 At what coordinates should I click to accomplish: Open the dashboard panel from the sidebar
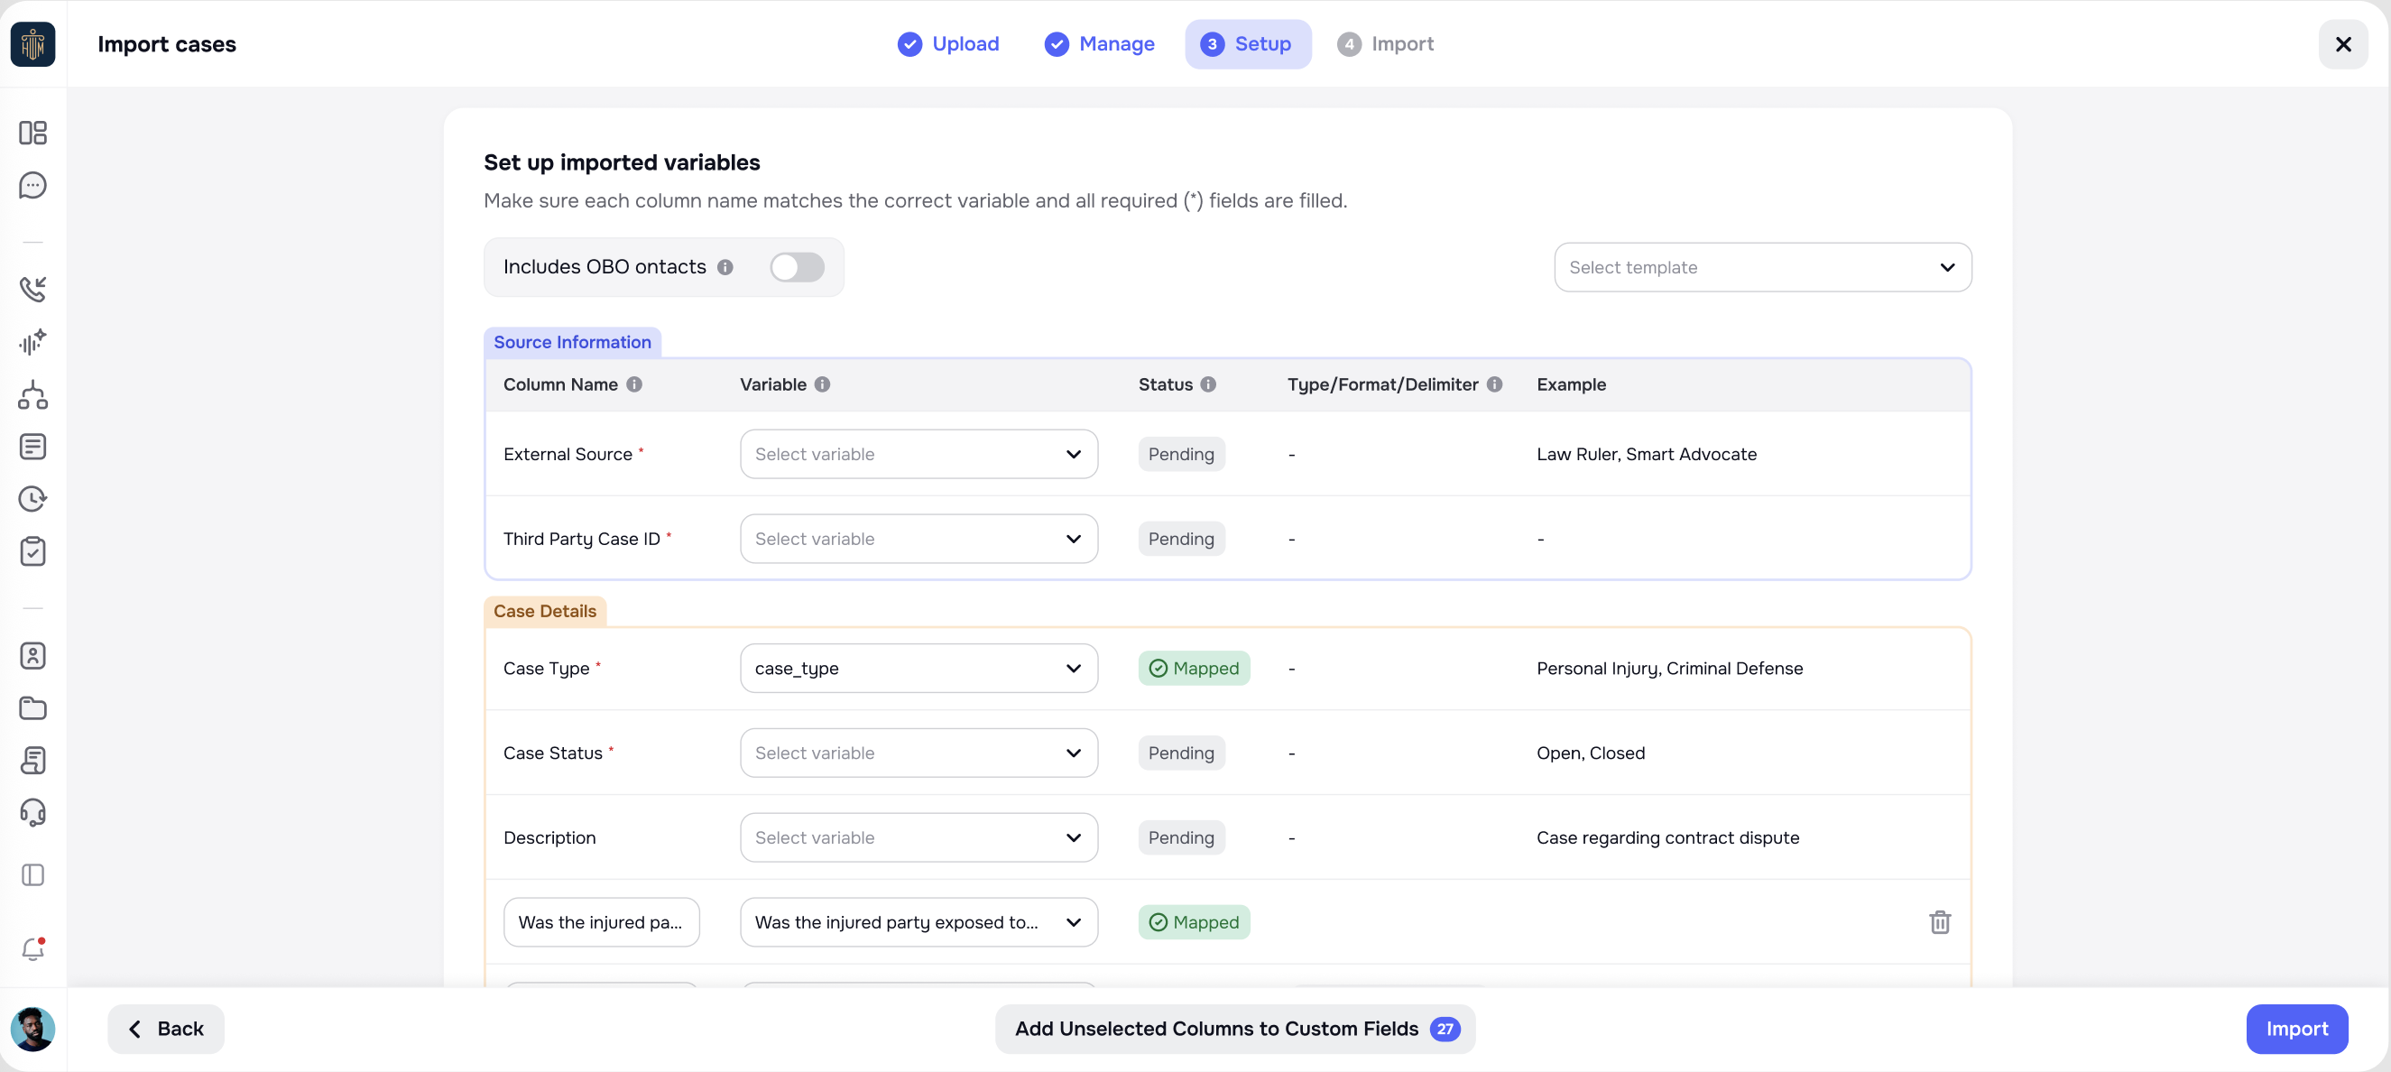click(33, 133)
